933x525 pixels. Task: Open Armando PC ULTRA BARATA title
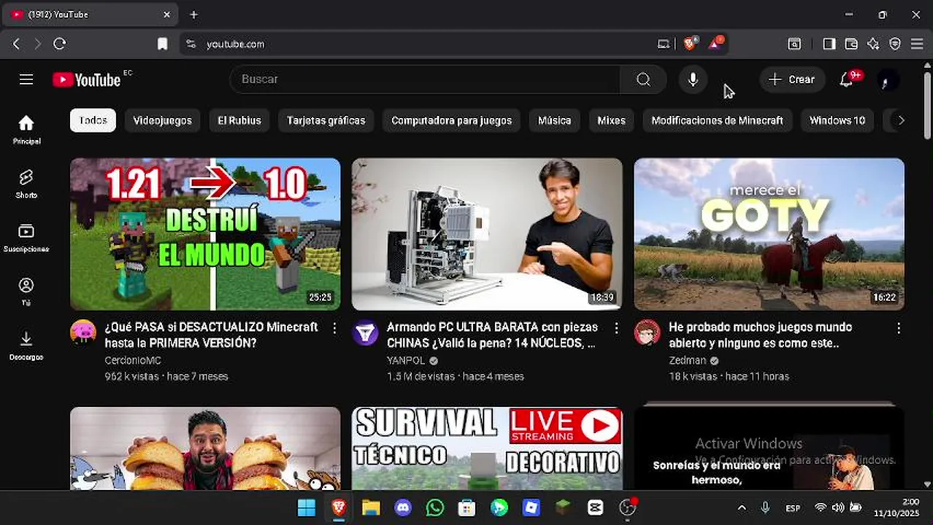coord(492,335)
